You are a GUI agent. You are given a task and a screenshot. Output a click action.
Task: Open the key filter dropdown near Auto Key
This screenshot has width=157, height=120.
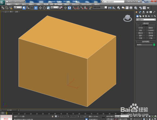pyautogui.click(x=122, y=116)
